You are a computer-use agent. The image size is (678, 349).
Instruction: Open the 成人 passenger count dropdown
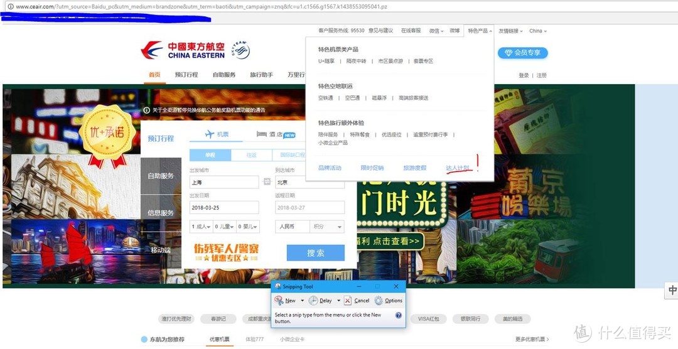click(201, 227)
